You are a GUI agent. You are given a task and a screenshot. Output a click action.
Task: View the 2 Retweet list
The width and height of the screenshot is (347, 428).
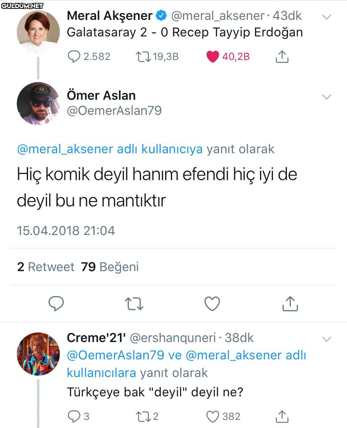click(x=46, y=267)
